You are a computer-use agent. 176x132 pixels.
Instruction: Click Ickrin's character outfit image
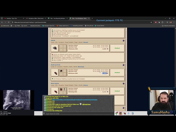click(x=55, y=48)
